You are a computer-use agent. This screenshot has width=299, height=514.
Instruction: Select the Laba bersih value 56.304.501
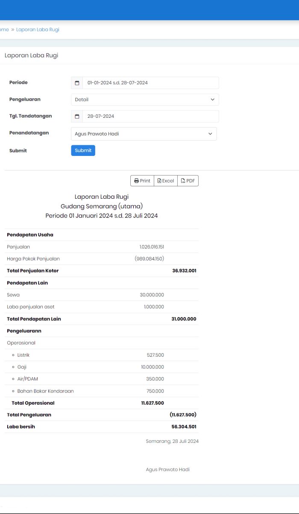pyautogui.click(x=184, y=427)
